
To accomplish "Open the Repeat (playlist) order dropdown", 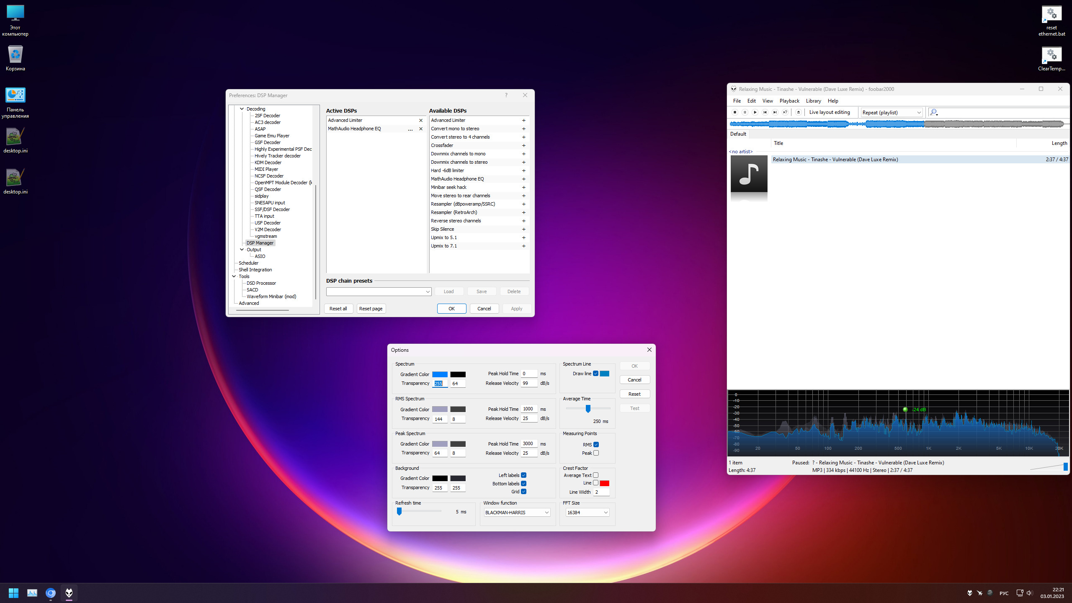I will coord(892,113).
